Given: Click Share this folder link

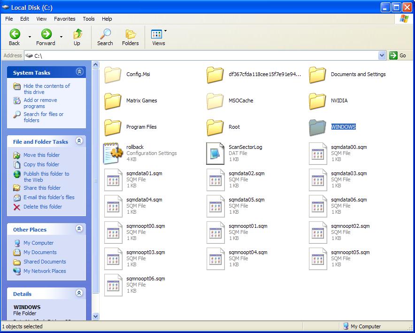Looking at the screenshot, I should [42, 188].
